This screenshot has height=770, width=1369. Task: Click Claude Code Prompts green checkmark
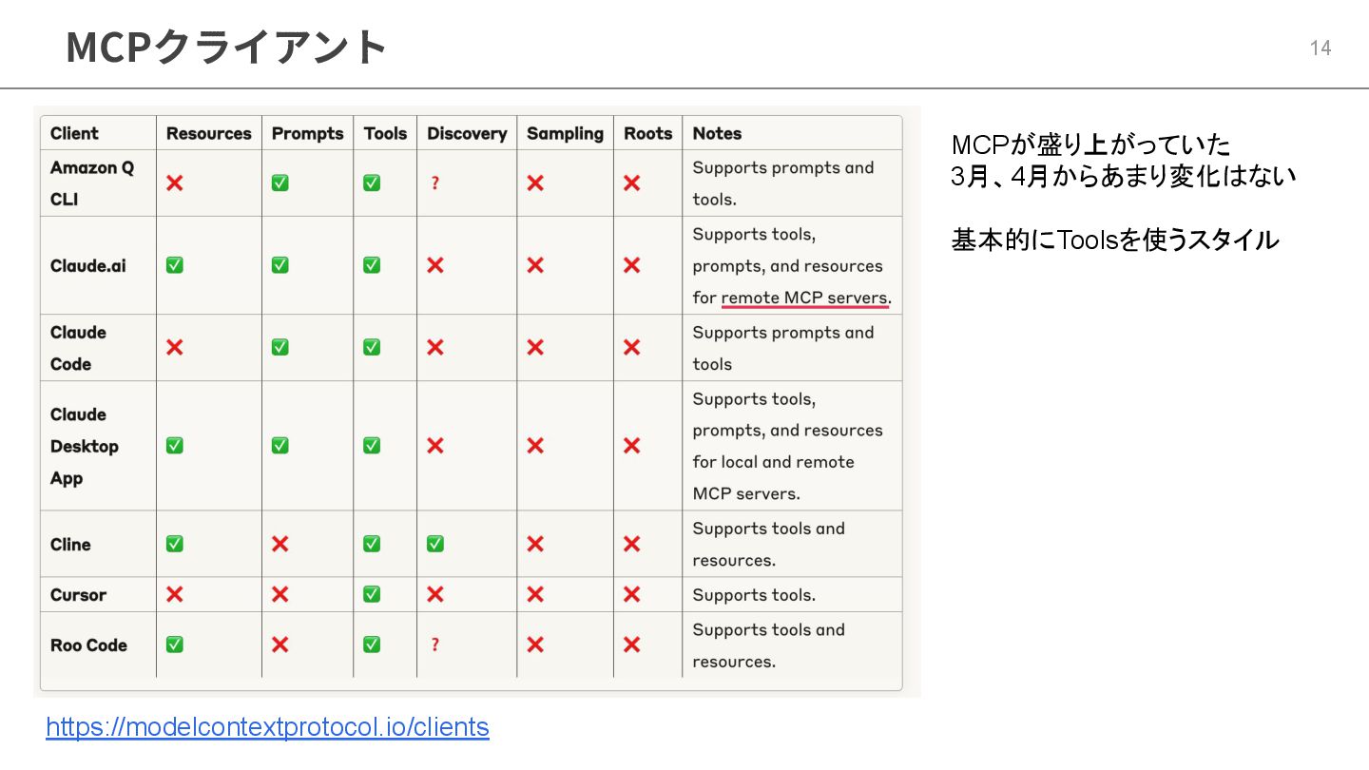click(280, 347)
